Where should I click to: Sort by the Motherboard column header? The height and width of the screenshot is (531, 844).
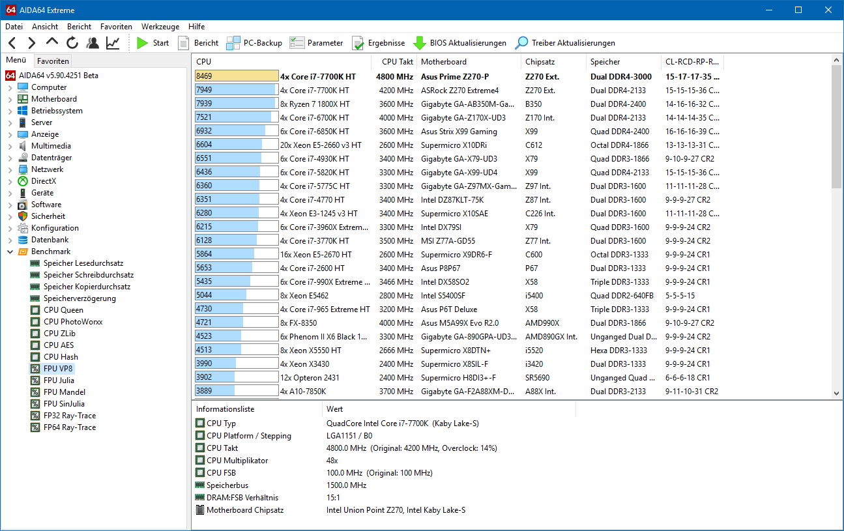469,62
